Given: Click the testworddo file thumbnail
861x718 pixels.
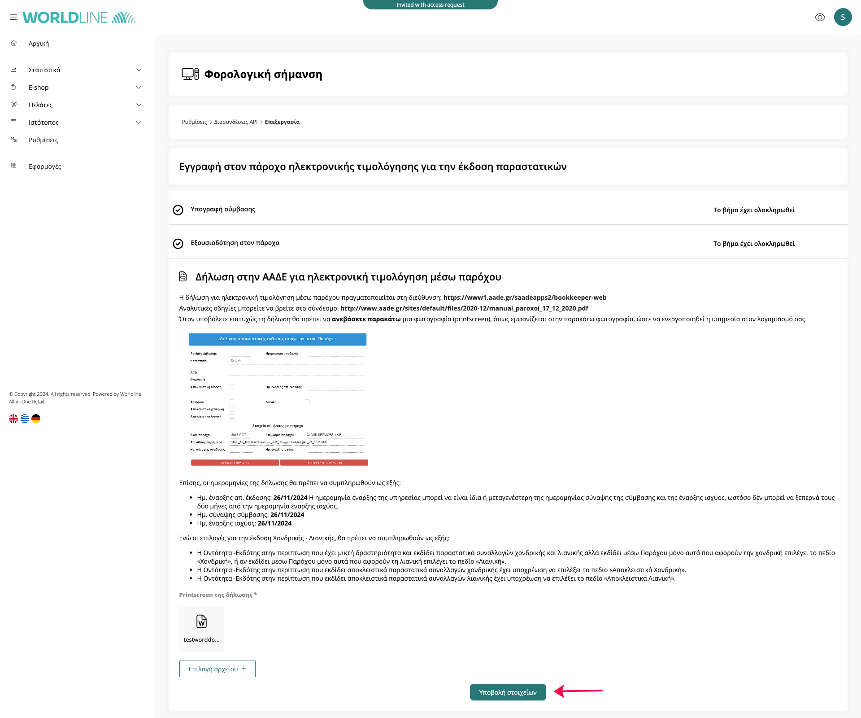Looking at the screenshot, I should pos(201,628).
